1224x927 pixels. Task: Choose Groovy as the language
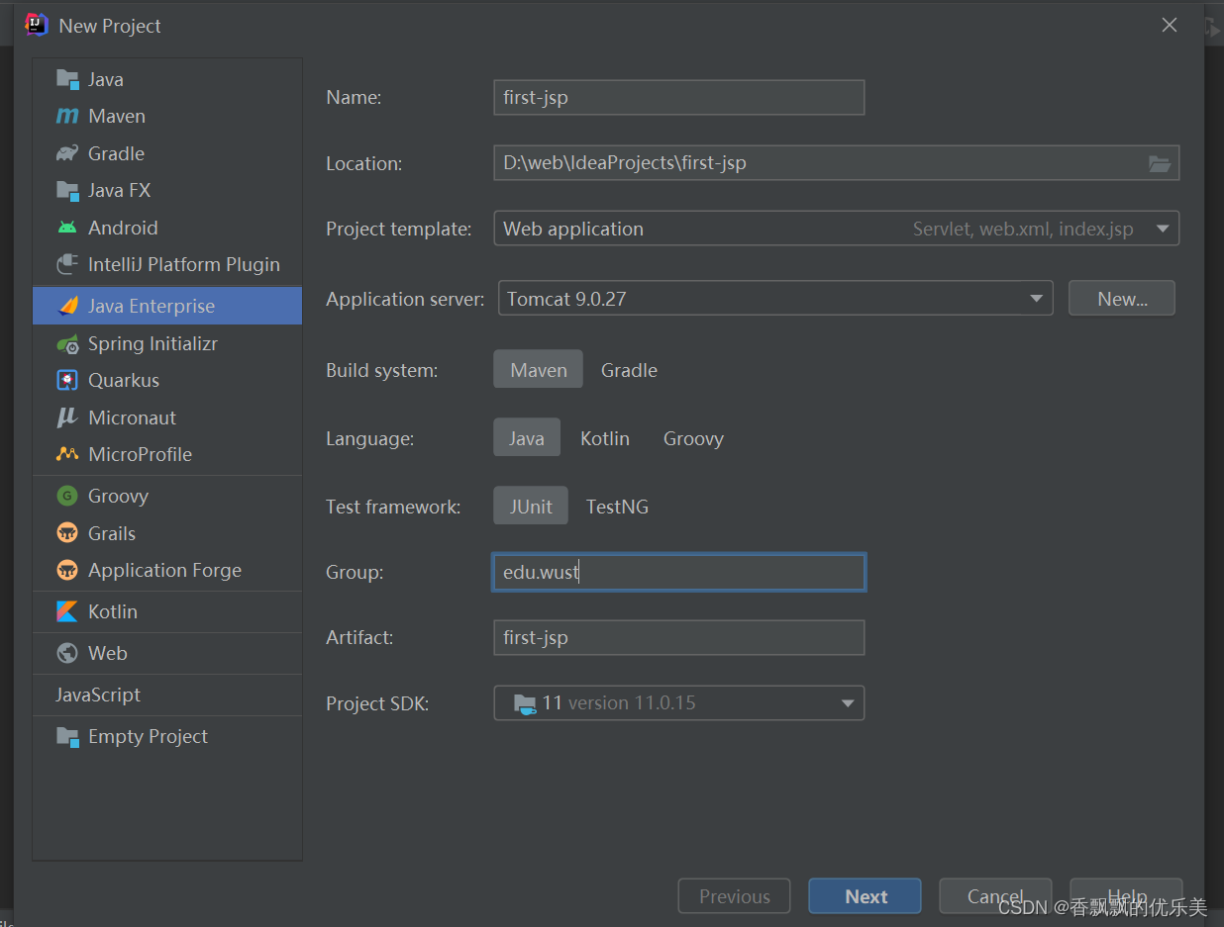[x=693, y=438]
